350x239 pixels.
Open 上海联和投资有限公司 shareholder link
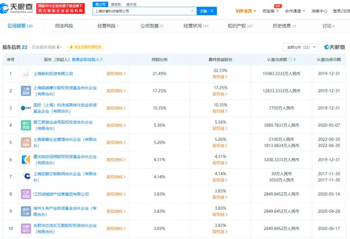53,74
